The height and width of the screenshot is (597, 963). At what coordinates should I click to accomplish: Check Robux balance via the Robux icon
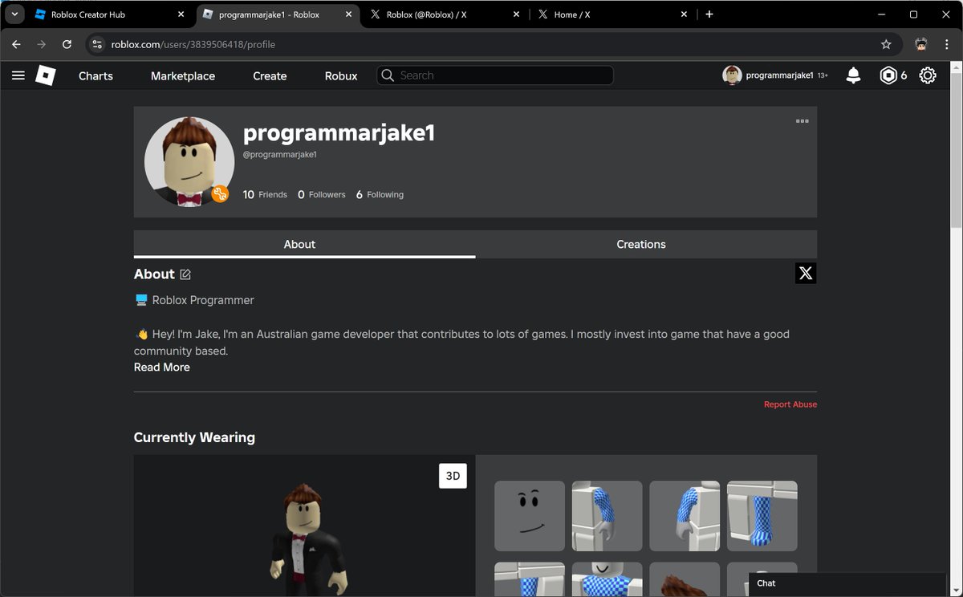click(888, 75)
